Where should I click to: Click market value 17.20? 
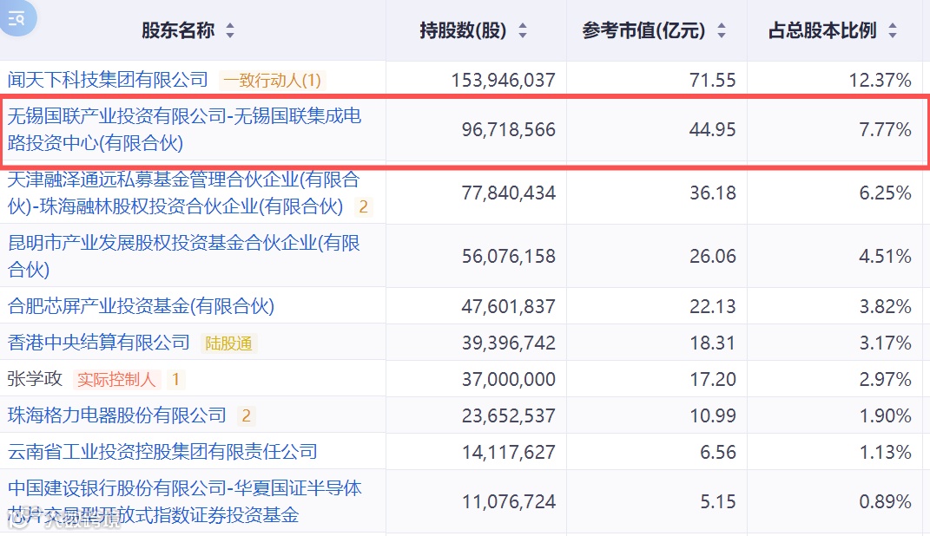[712, 379]
